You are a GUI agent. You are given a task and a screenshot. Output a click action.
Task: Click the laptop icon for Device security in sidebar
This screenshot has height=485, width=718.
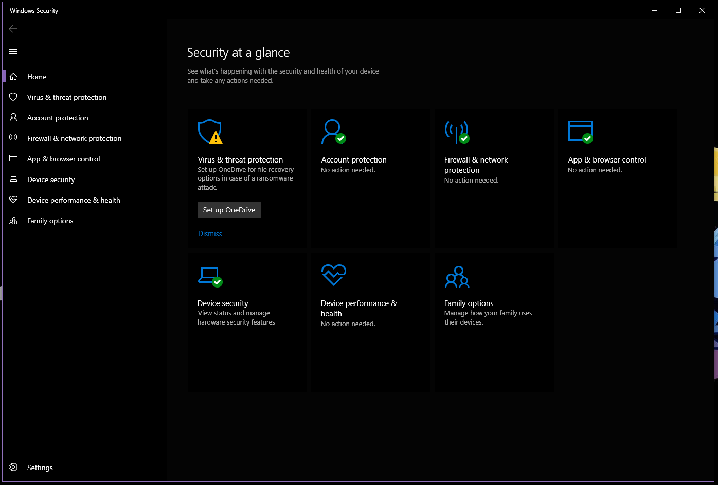[13, 179]
